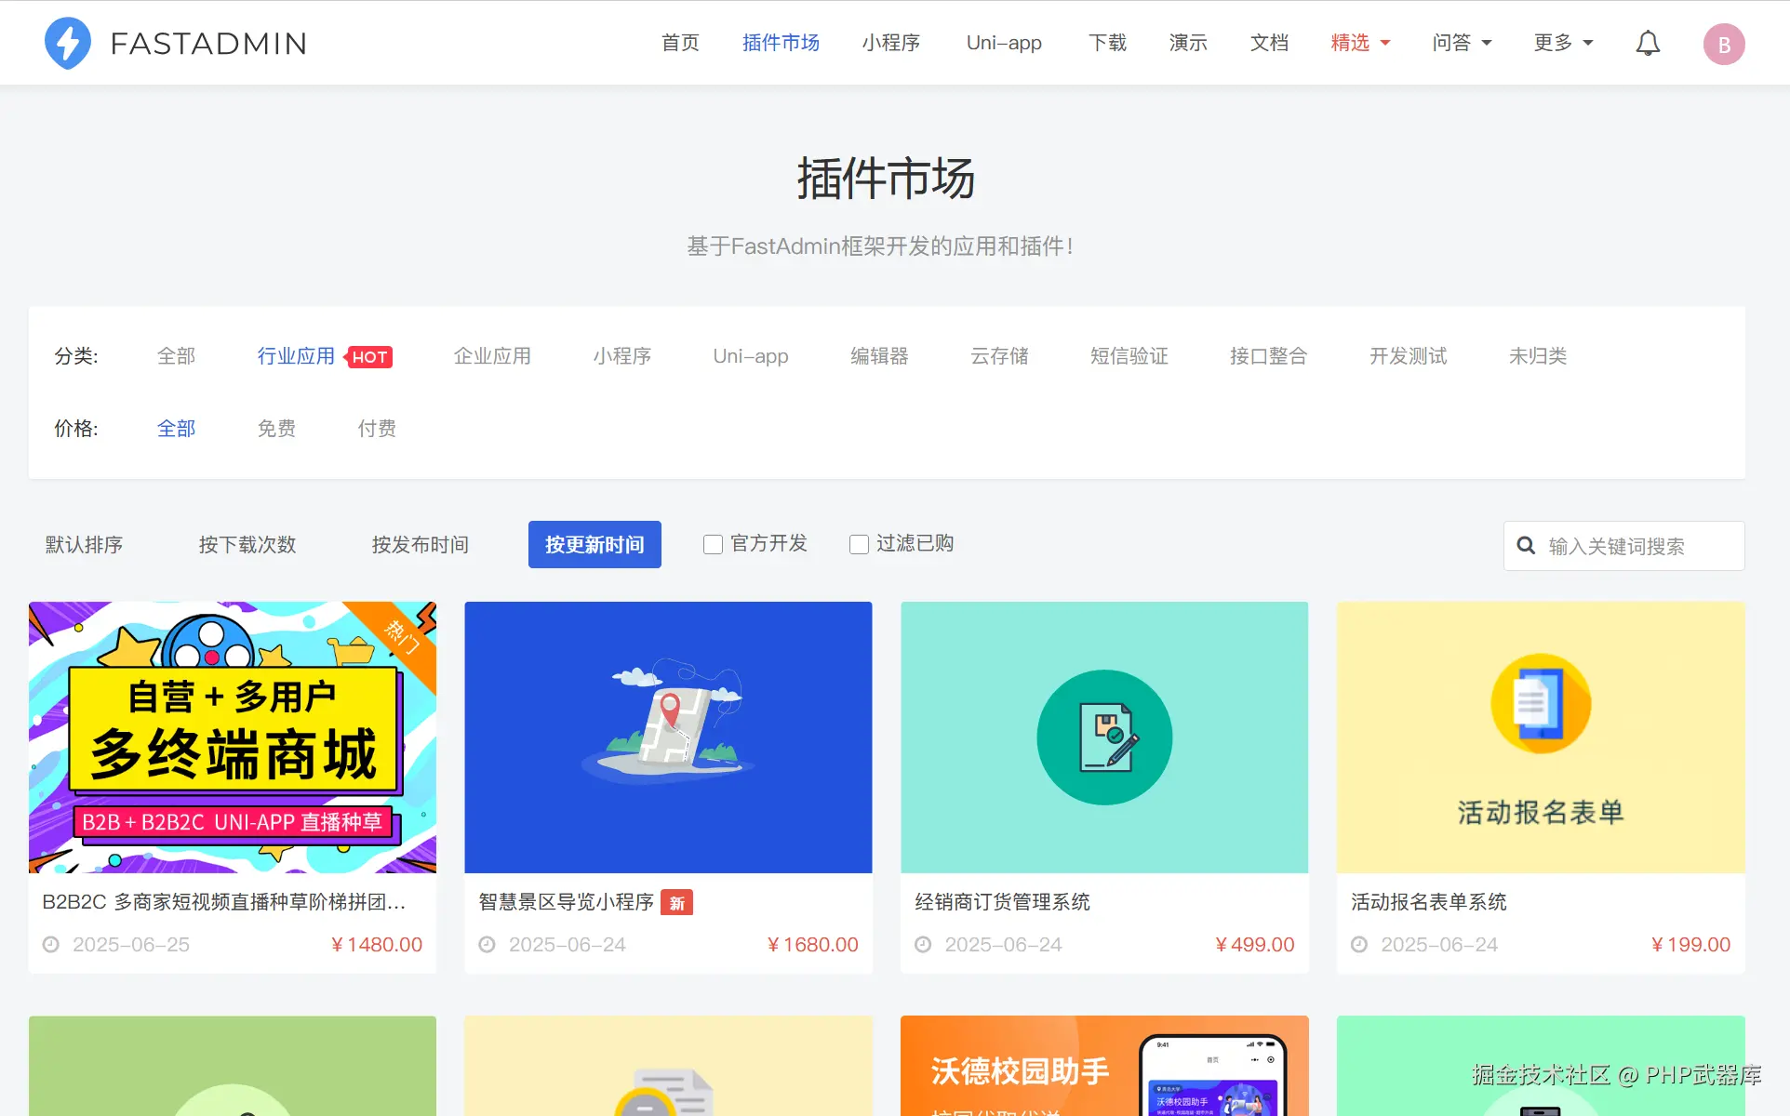
Task: Open notifications via the bell icon
Action: point(1648,43)
